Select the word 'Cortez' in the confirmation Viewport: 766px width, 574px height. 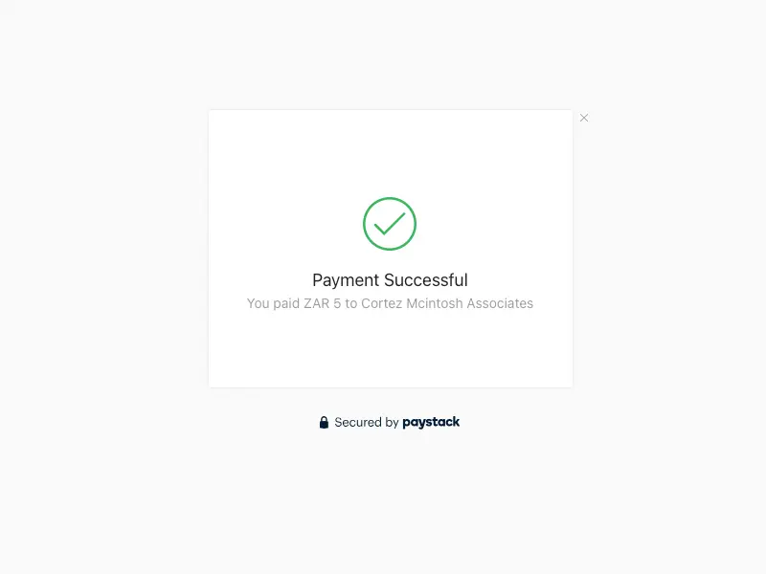click(381, 303)
